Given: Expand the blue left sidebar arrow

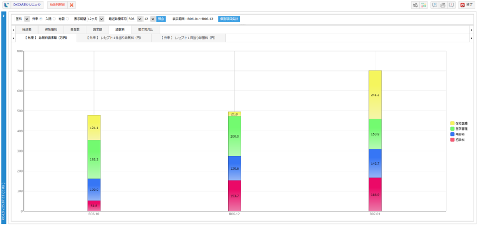Looking at the screenshot, I should [x=4, y=15].
